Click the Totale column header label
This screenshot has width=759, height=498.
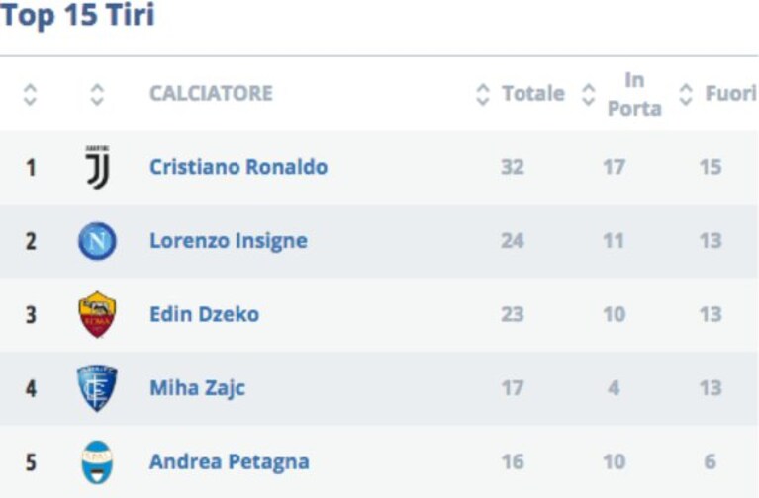pyautogui.click(x=533, y=93)
